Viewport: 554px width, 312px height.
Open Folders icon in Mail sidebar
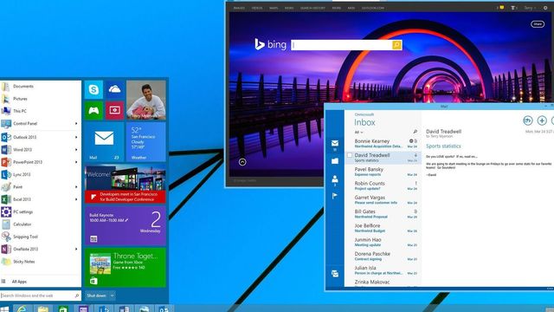[335, 161]
